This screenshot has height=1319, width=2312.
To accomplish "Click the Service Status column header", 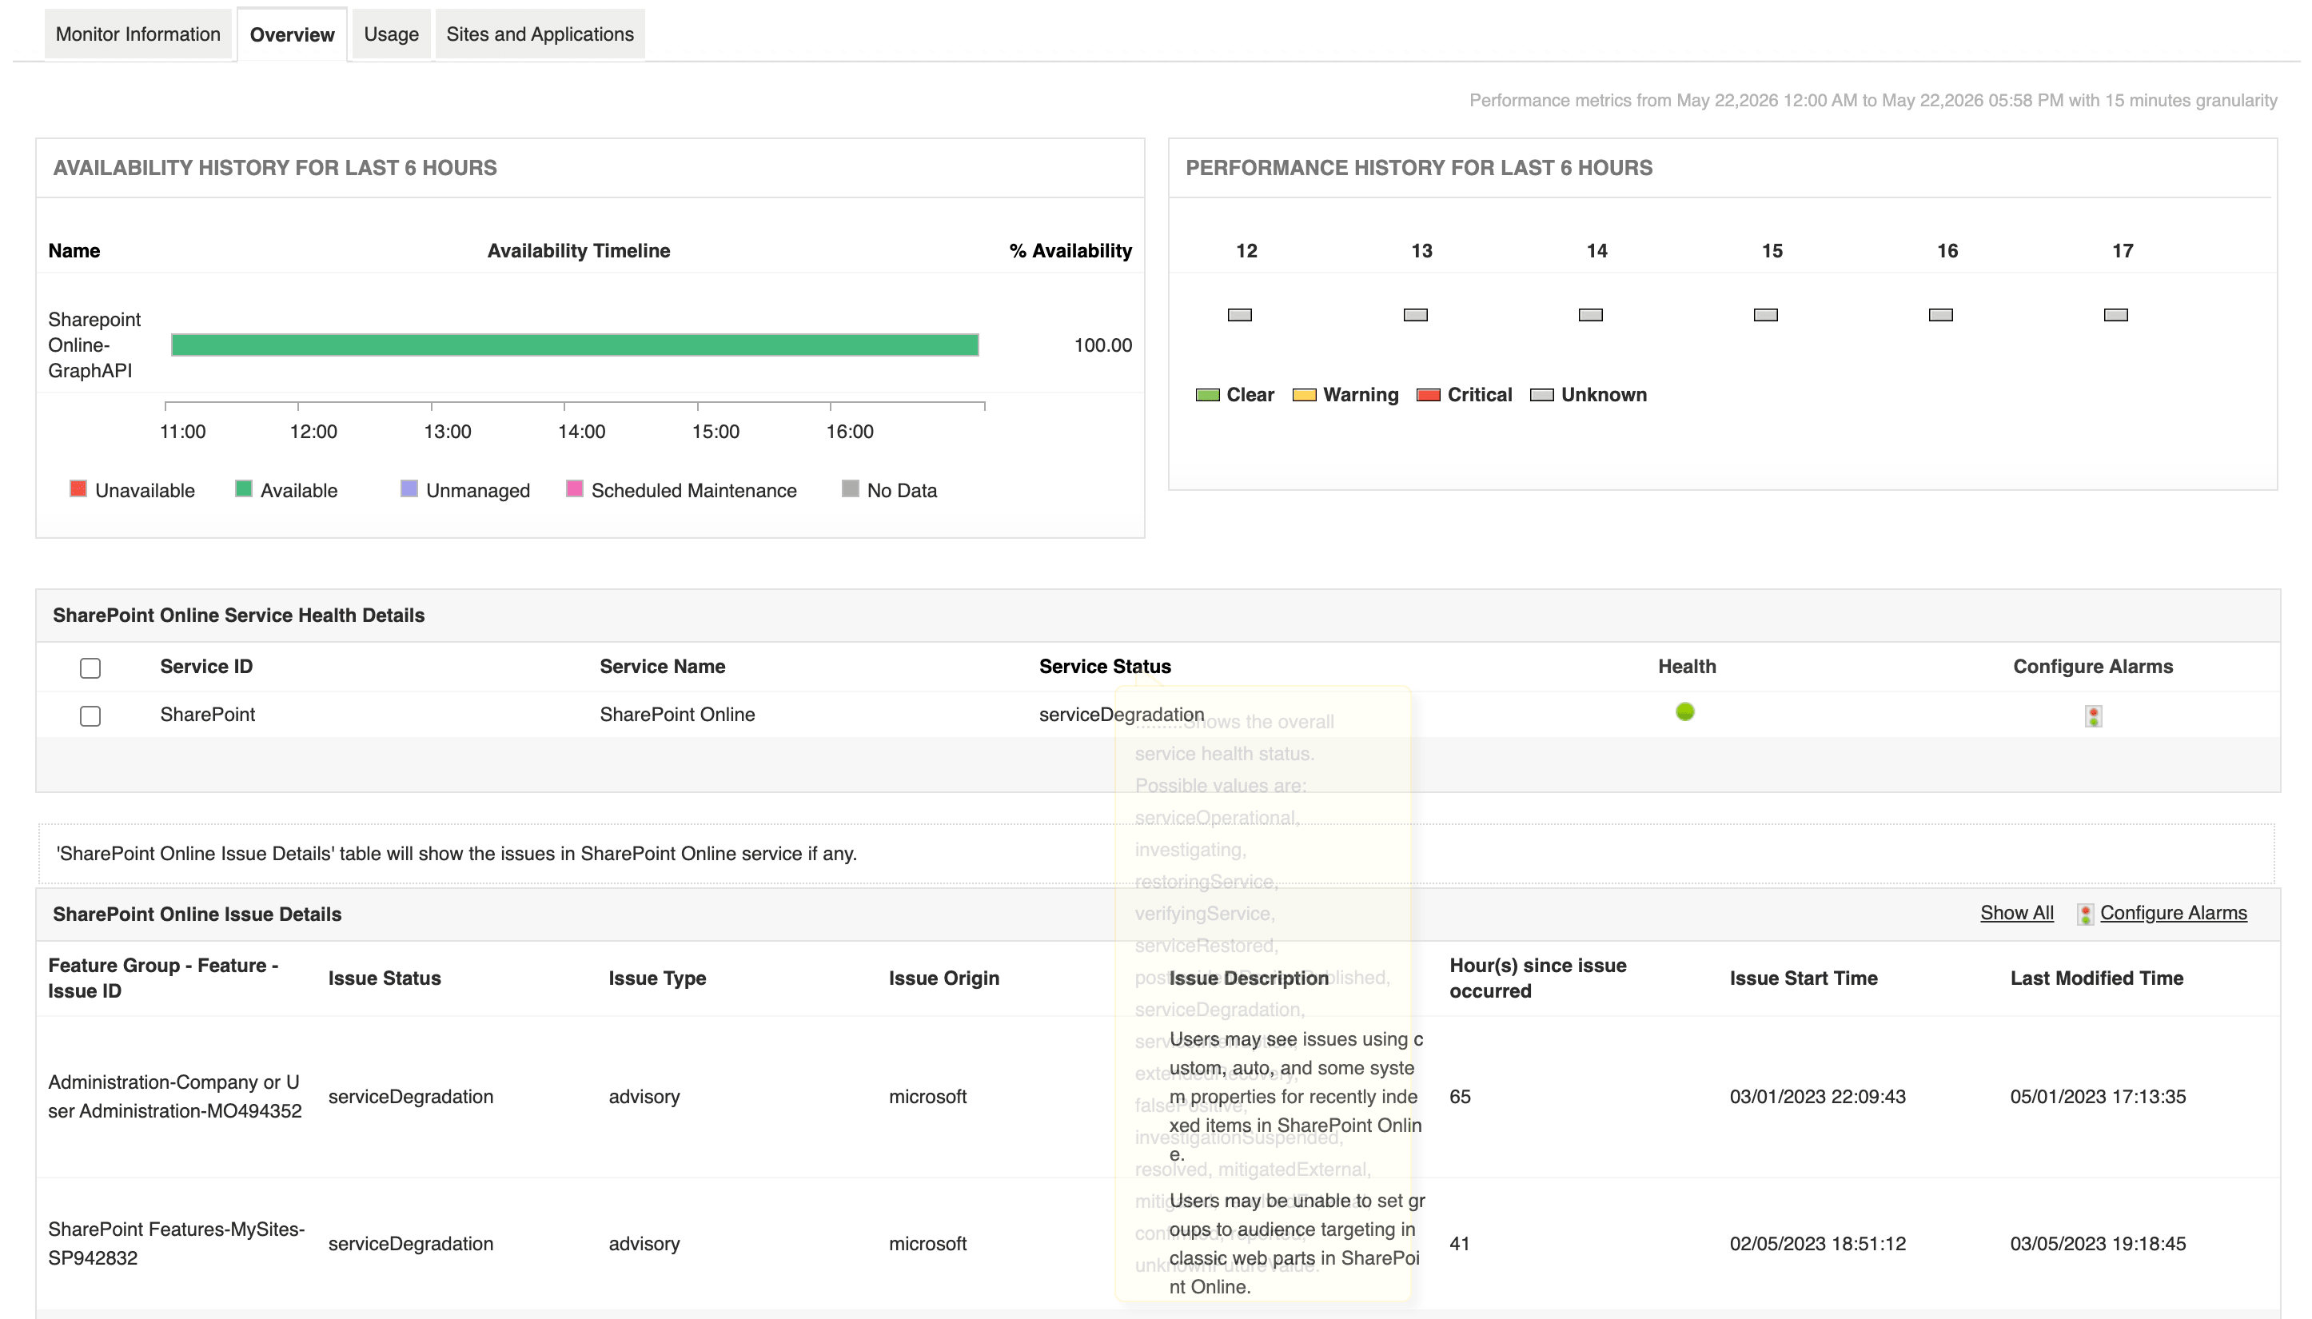I will click(x=1106, y=667).
